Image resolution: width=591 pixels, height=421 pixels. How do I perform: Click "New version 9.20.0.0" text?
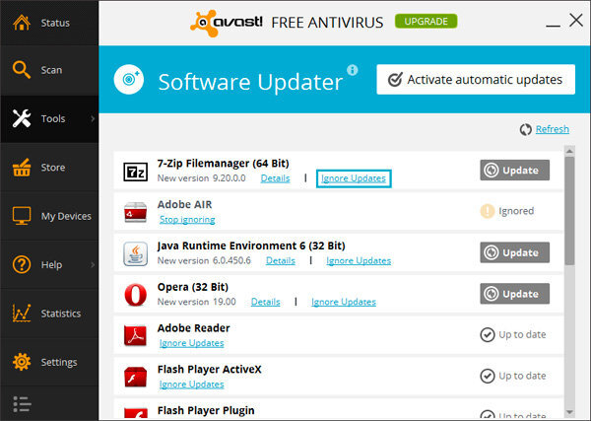pyautogui.click(x=201, y=178)
